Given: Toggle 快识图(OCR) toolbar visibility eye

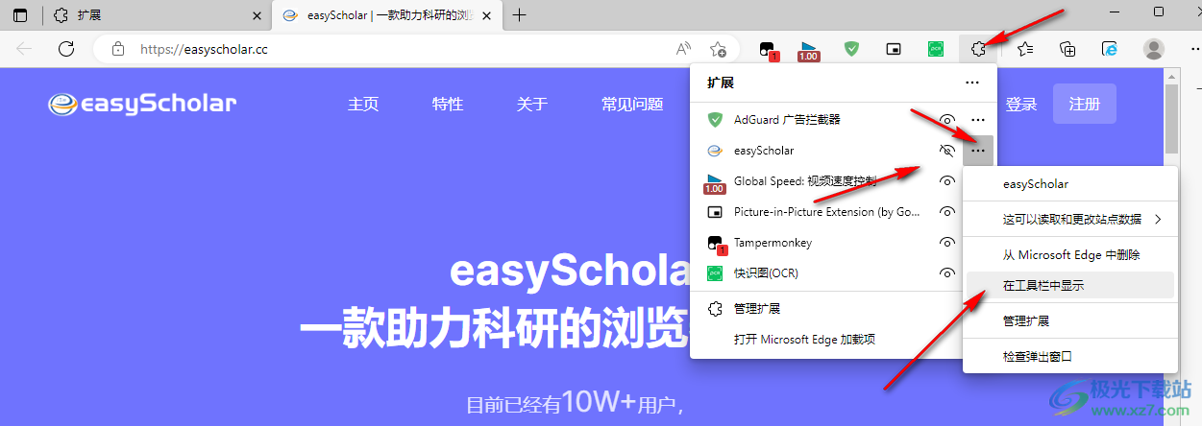Looking at the screenshot, I should coord(947,273).
